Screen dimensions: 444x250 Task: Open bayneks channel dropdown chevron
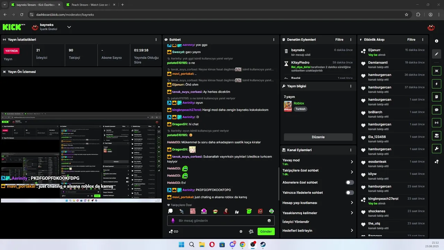pos(69,27)
